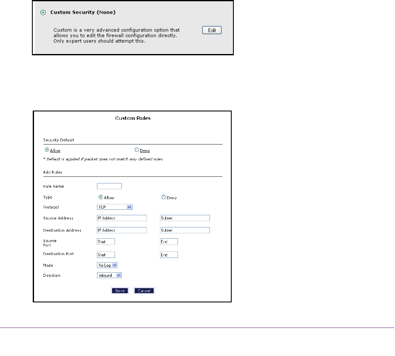Click the Direction label
The height and width of the screenshot is (356, 395).
[x=52, y=276]
